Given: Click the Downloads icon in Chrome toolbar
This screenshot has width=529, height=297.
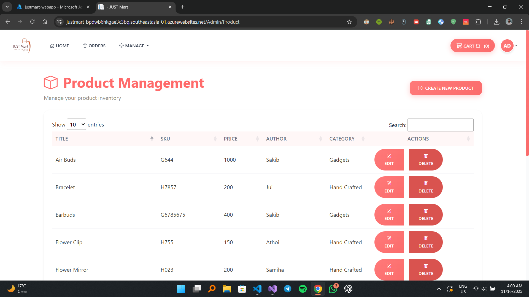Looking at the screenshot, I should [x=496, y=22].
